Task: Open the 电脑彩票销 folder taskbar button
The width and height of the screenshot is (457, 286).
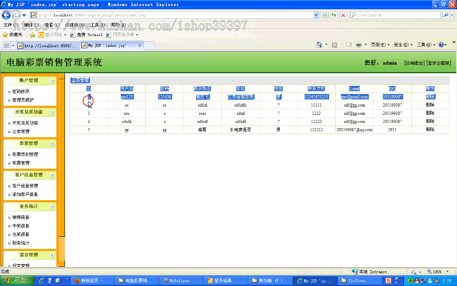Action: (137, 280)
